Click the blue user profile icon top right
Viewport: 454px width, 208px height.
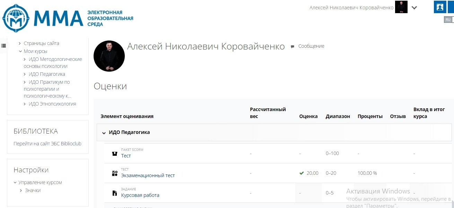(x=440, y=7)
